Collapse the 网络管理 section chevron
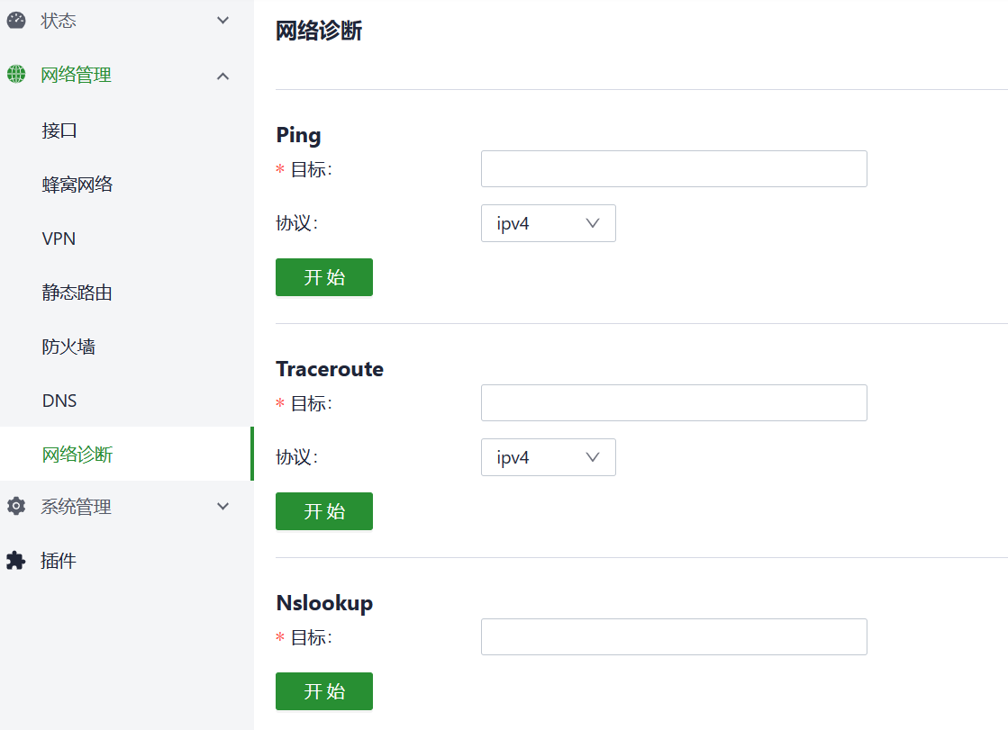Image resolution: width=1008 pixels, height=730 pixels. pos(223,76)
